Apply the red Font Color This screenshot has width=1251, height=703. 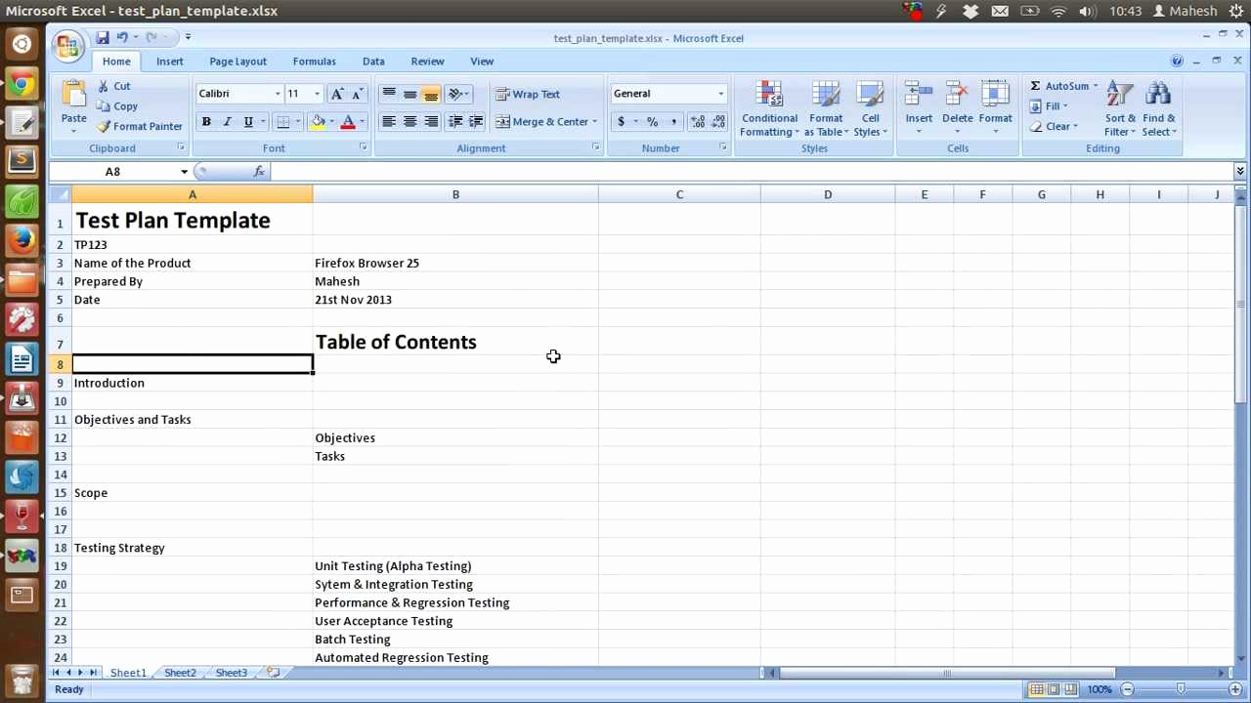(347, 122)
